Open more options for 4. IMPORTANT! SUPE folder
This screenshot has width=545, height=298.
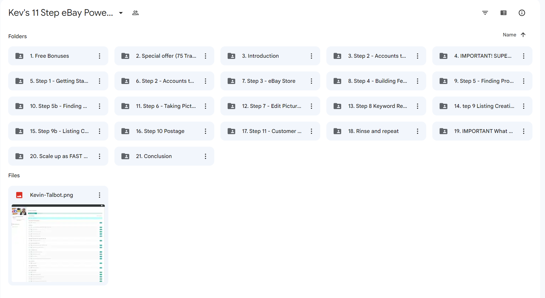(524, 56)
